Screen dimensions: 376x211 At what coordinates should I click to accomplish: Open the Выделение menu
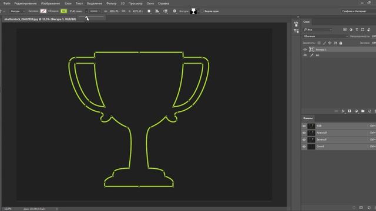tap(95, 4)
